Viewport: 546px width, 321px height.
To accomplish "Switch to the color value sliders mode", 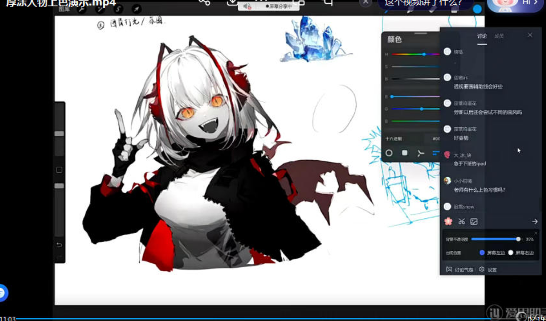I will [x=436, y=153].
